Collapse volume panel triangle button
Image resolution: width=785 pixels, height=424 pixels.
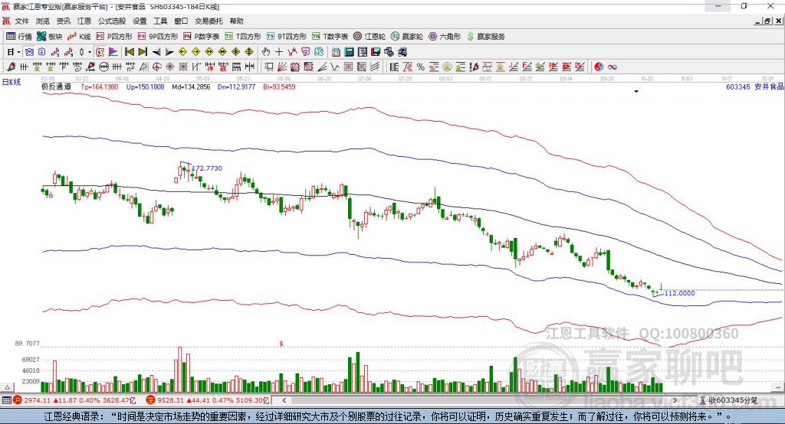(6, 387)
